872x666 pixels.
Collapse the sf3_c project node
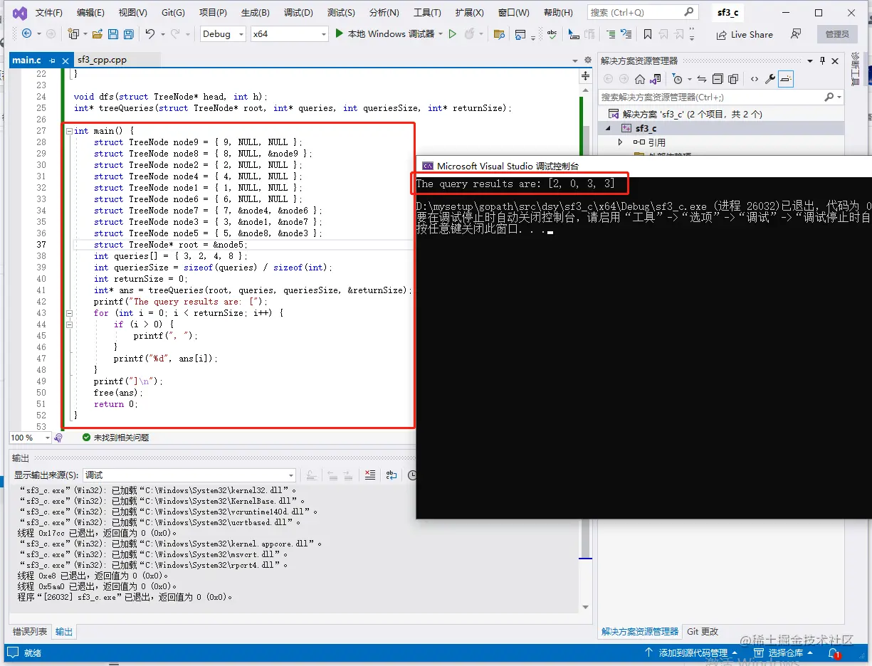(608, 128)
